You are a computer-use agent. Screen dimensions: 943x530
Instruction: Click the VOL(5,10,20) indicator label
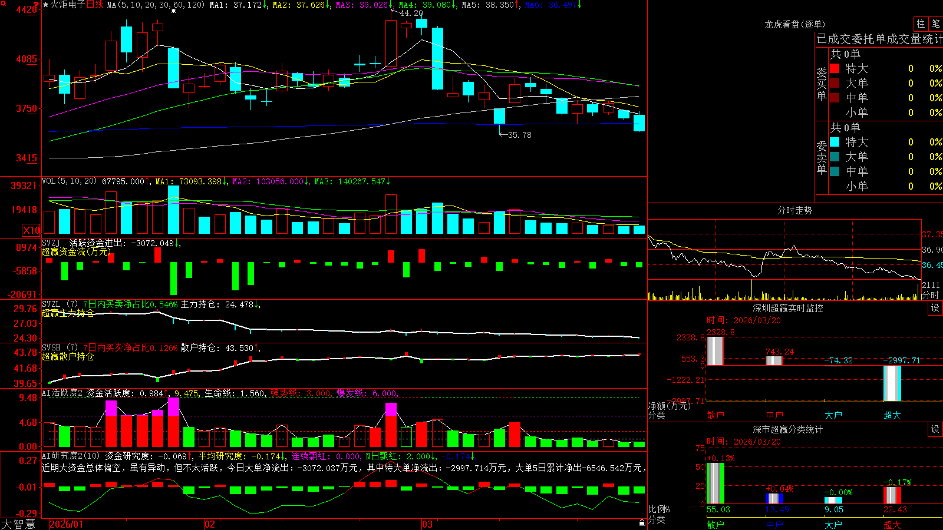coord(69,181)
